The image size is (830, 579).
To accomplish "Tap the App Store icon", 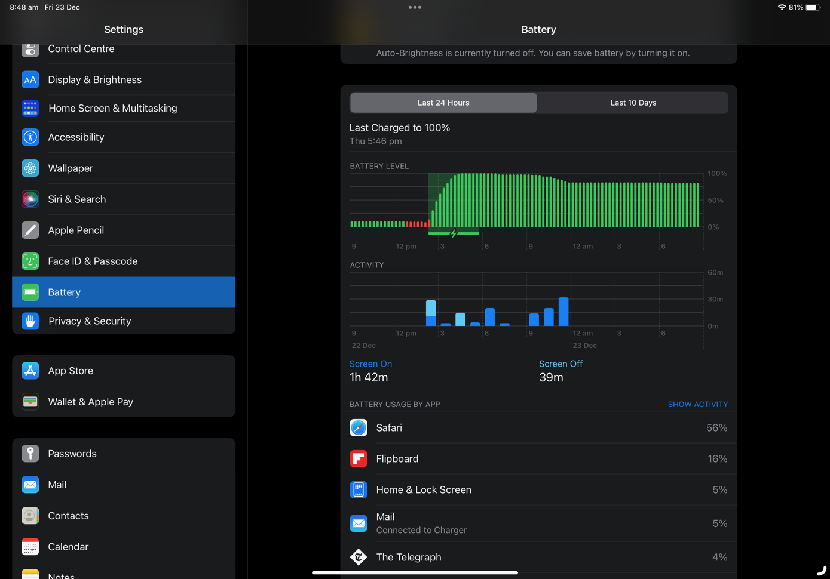I will click(x=30, y=371).
